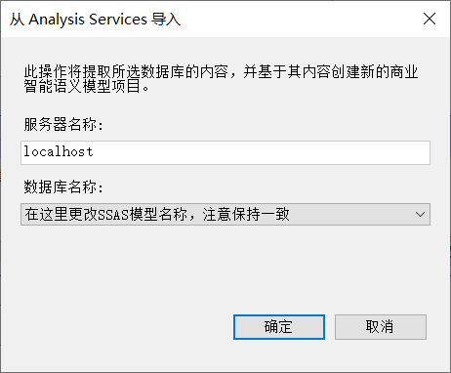Screen dimensions: 451x373
Task: Click the 数据库名称 label
Action: [63, 186]
